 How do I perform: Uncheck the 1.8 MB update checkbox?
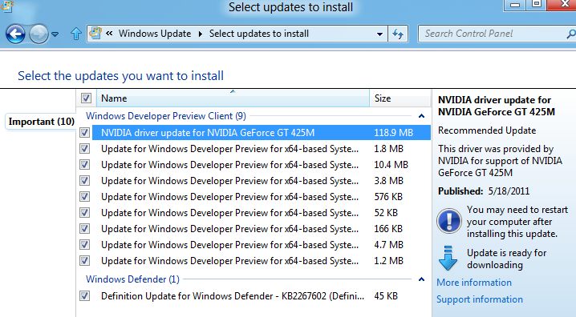[85, 148]
